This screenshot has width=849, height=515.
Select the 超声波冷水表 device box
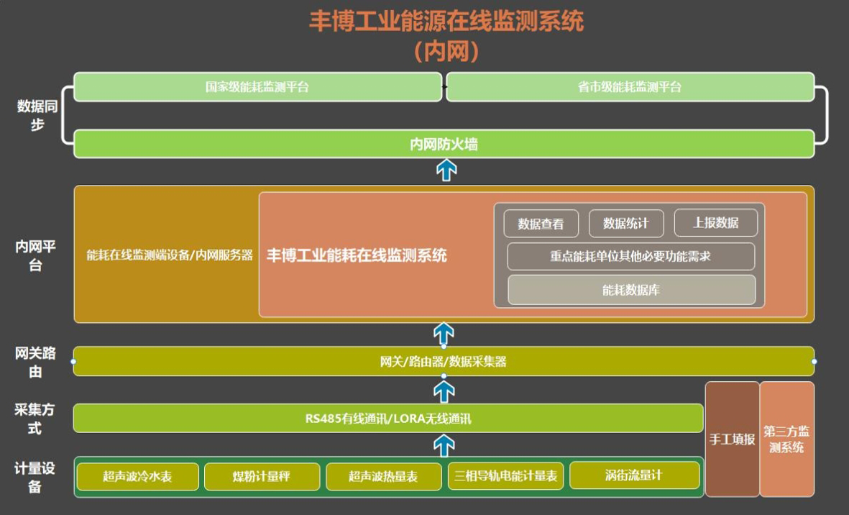(x=137, y=476)
